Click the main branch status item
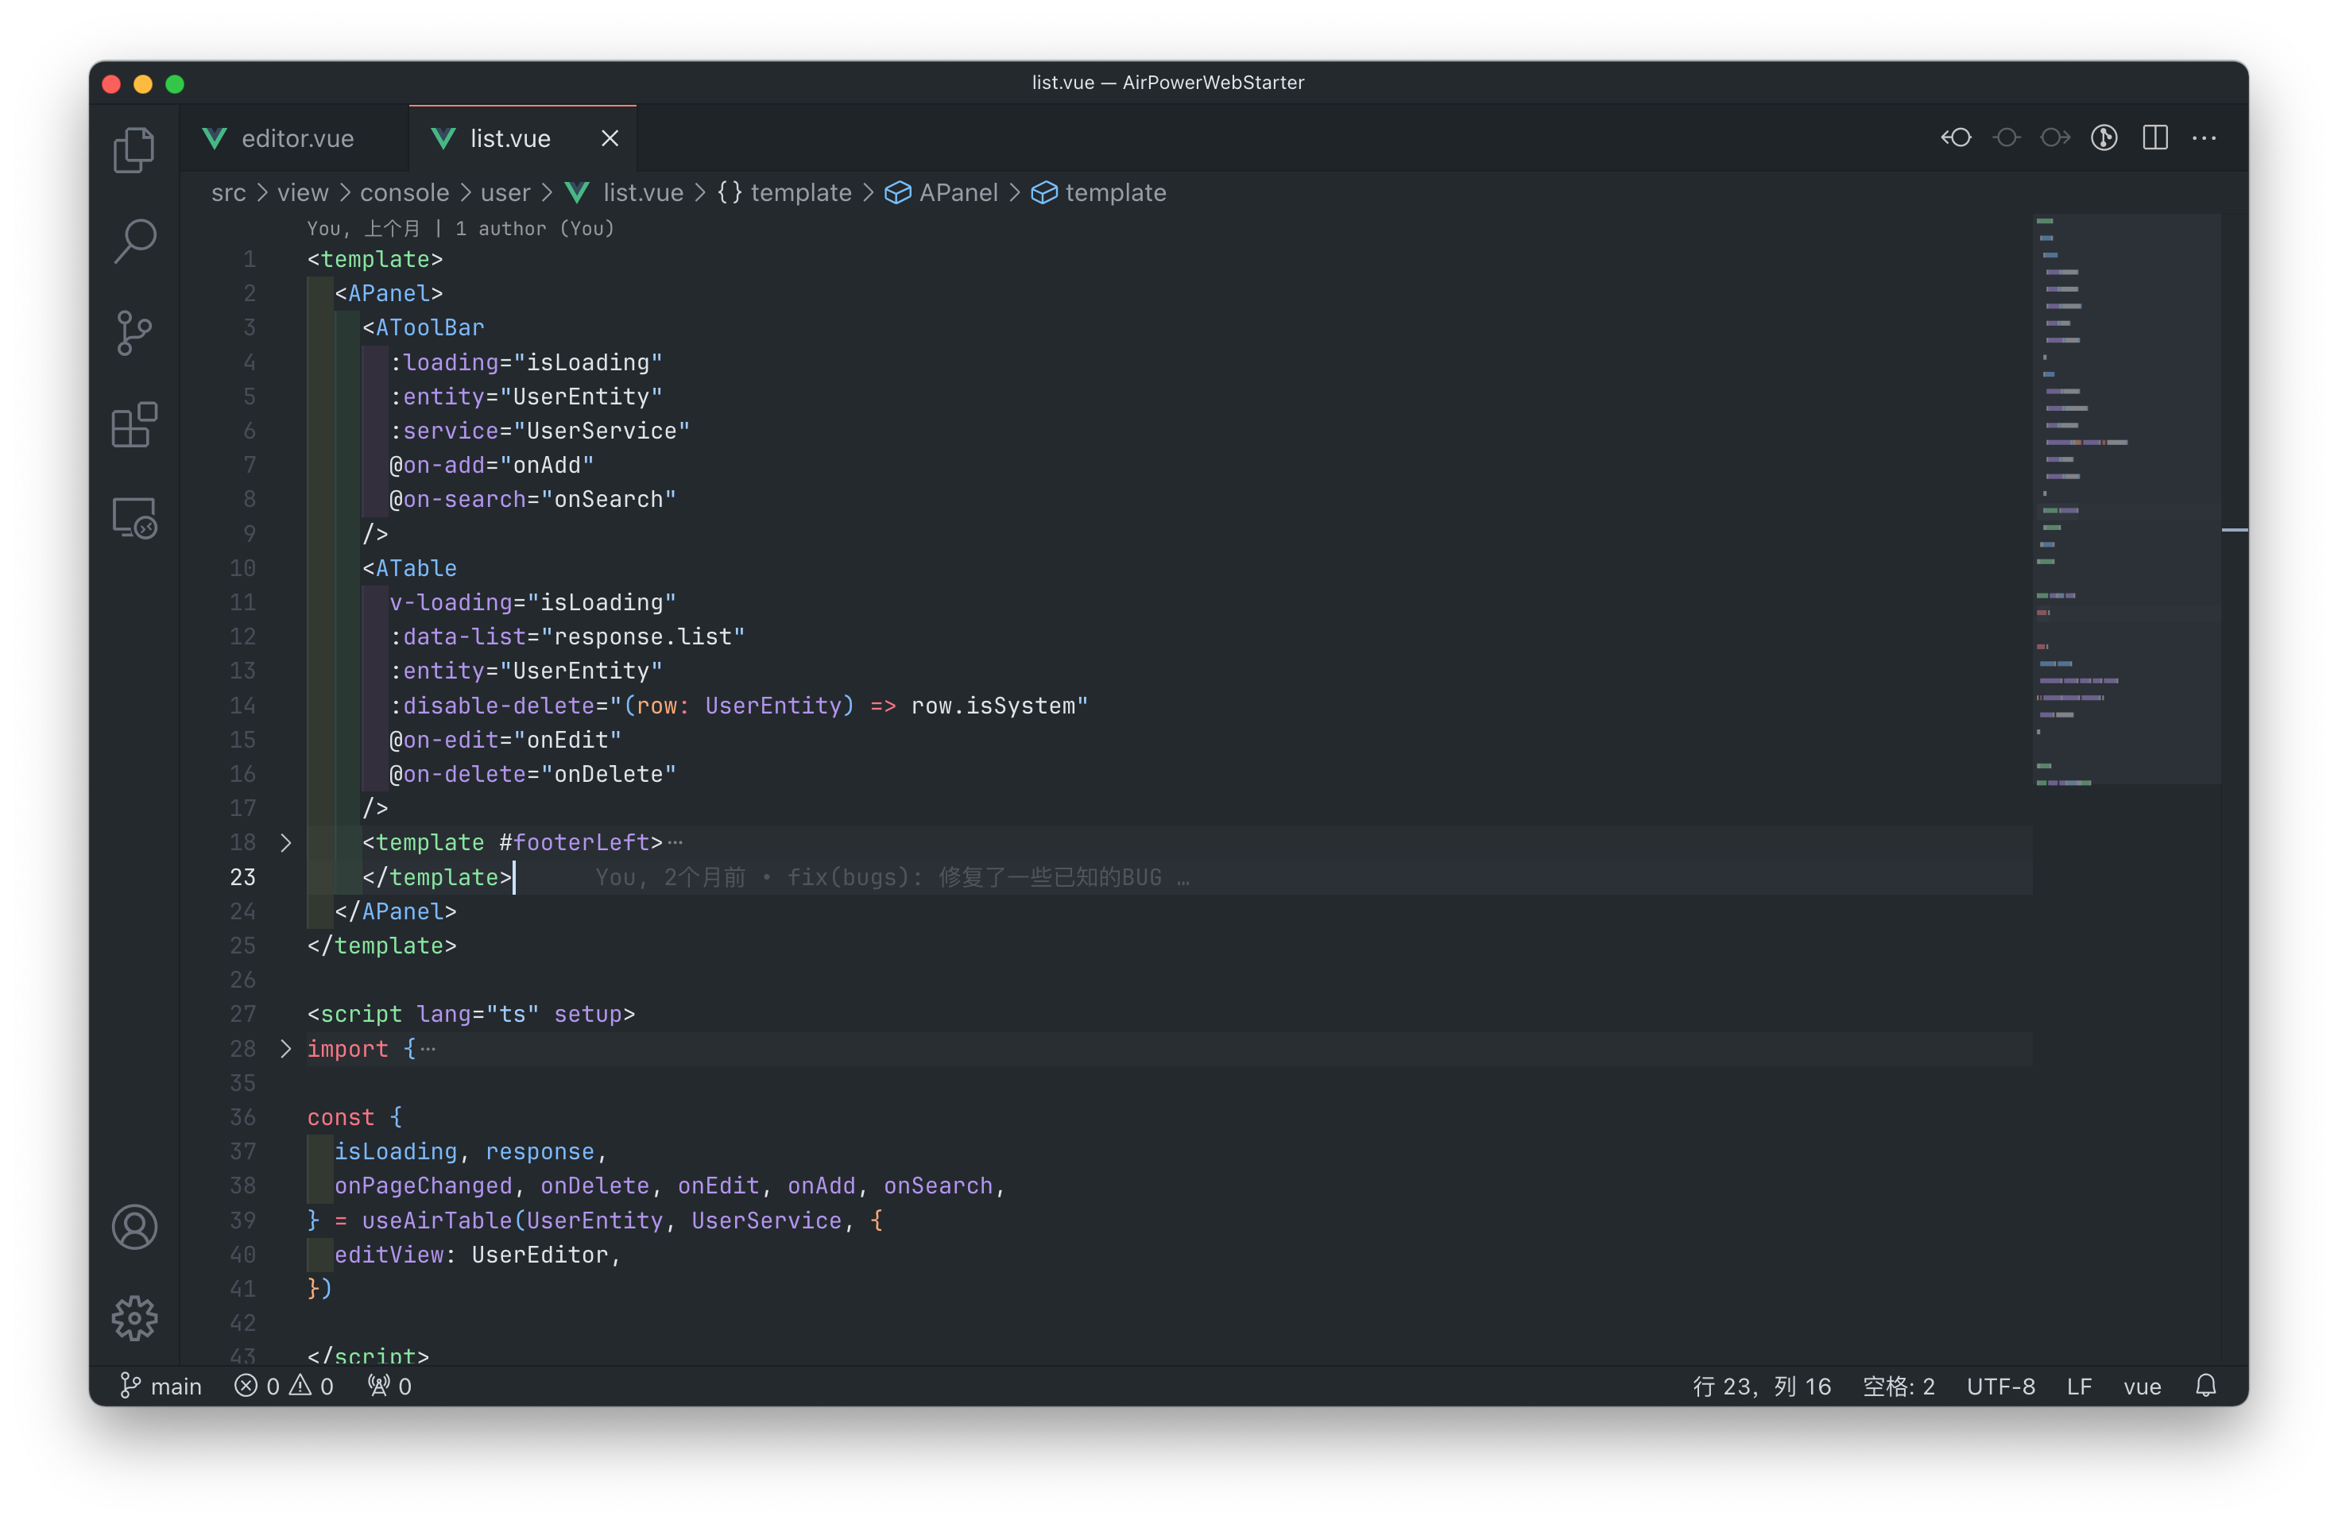Screen dimensions: 2338x1524 tap(161, 1386)
